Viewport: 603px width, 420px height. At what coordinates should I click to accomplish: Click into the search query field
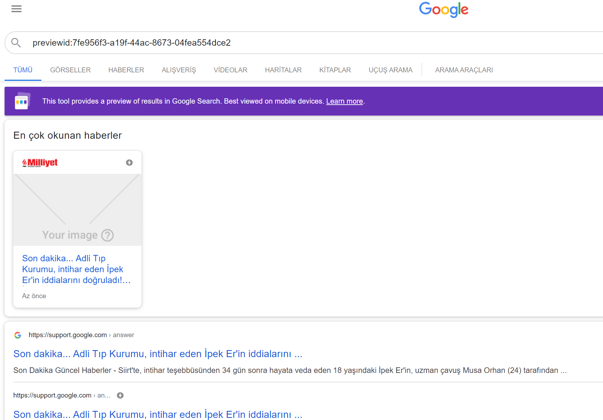[281, 43]
